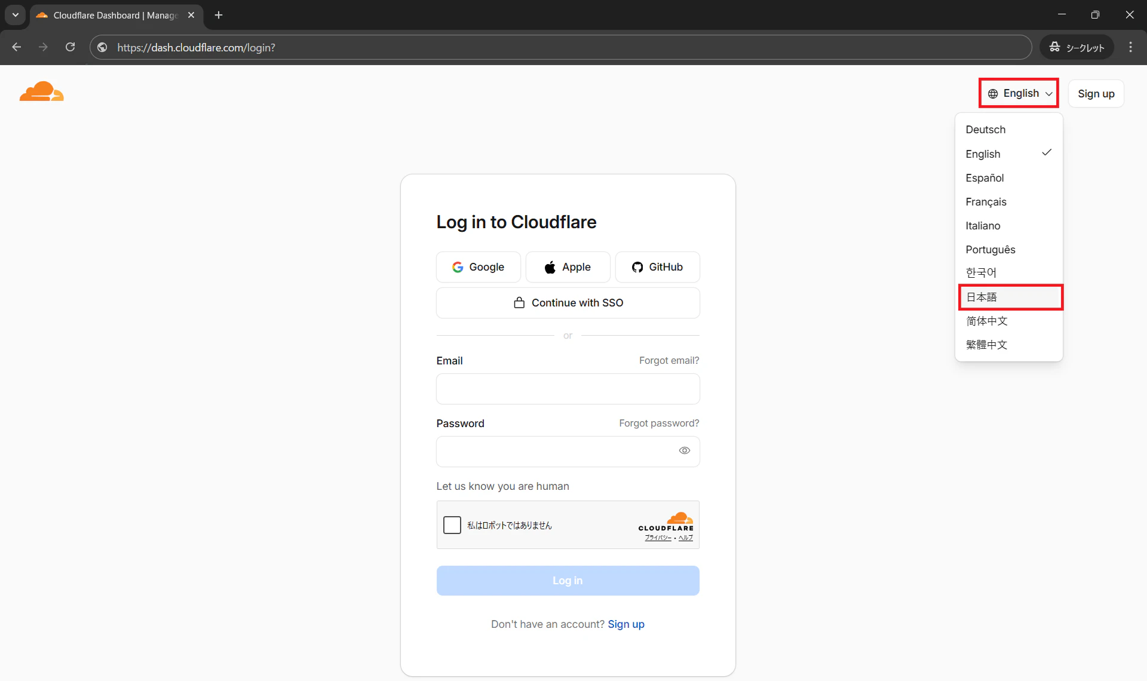
Task: Switch language to Italiano
Action: click(x=1009, y=225)
